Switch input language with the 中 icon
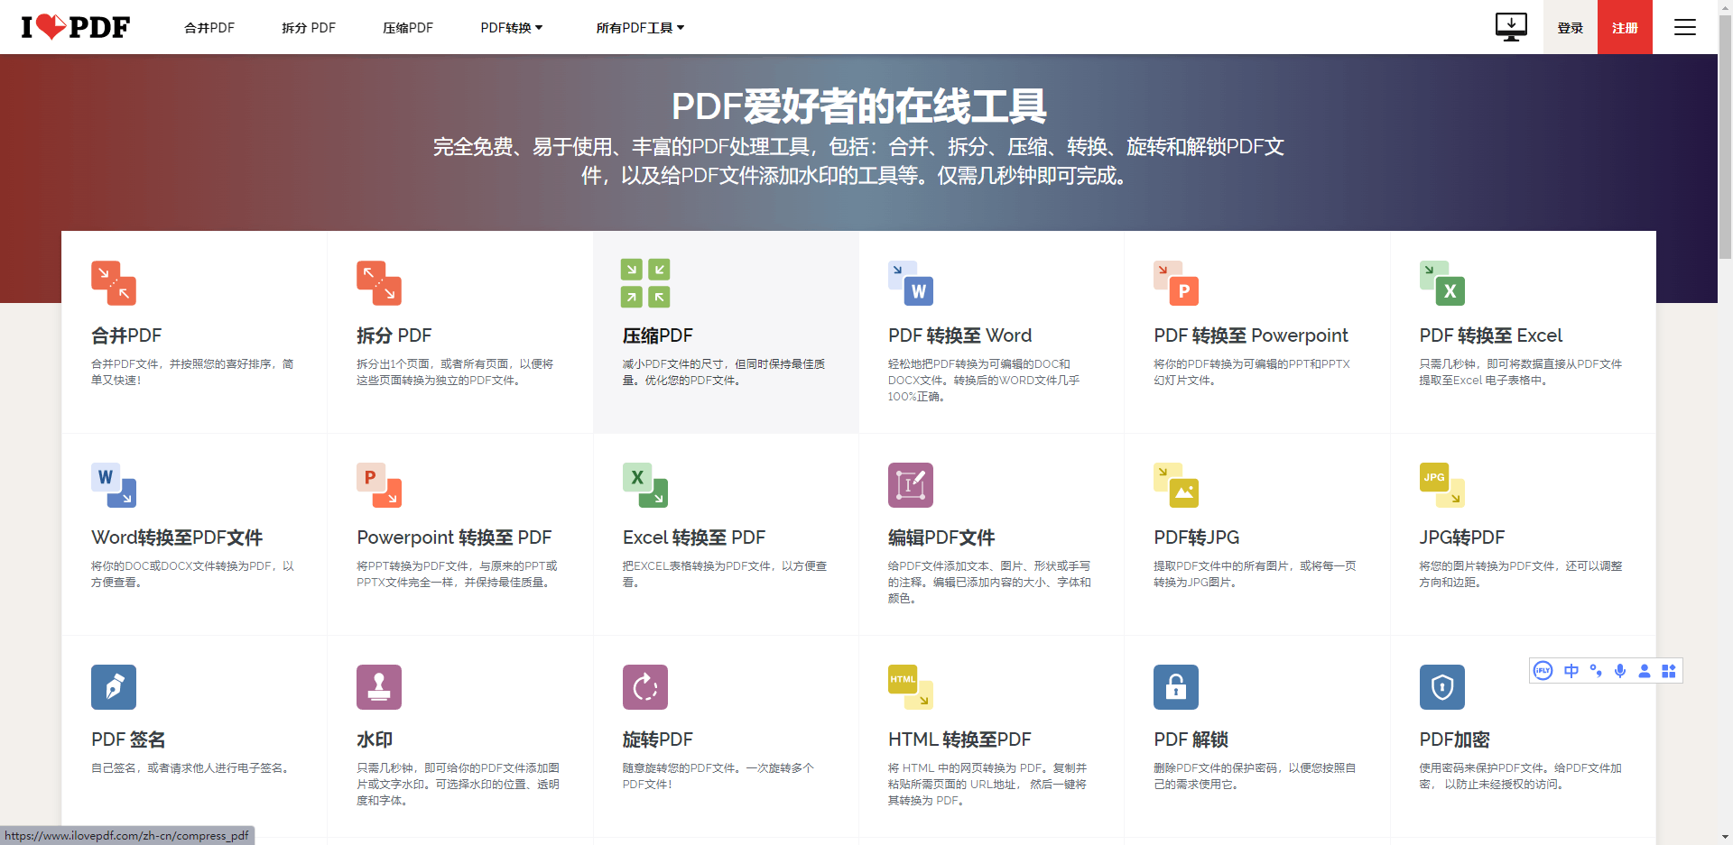 tap(1571, 671)
